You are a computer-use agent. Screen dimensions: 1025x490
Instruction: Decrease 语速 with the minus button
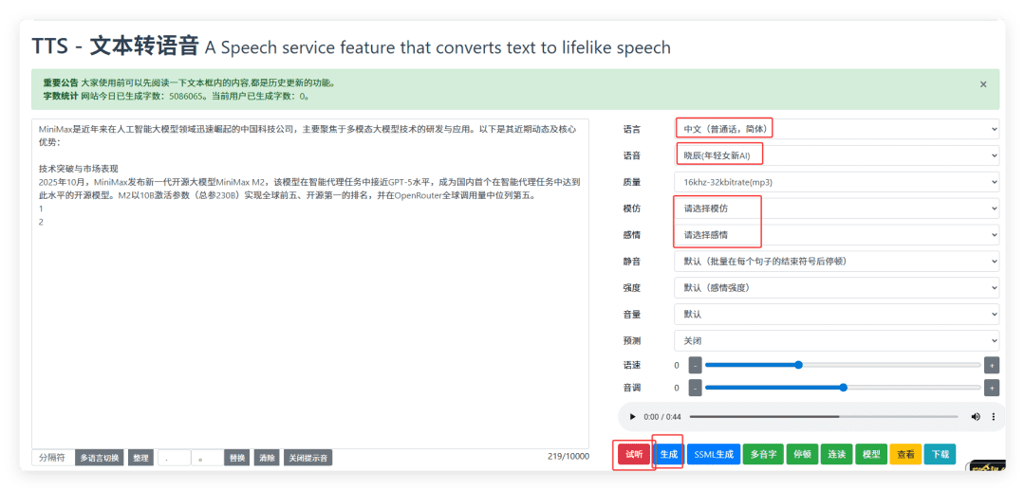point(695,365)
